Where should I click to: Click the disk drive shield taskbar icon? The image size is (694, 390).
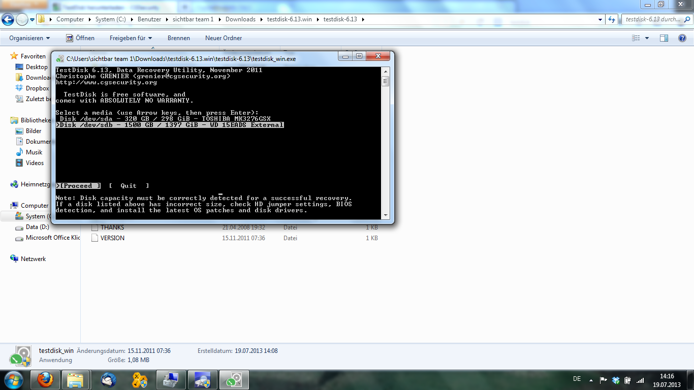[203, 380]
